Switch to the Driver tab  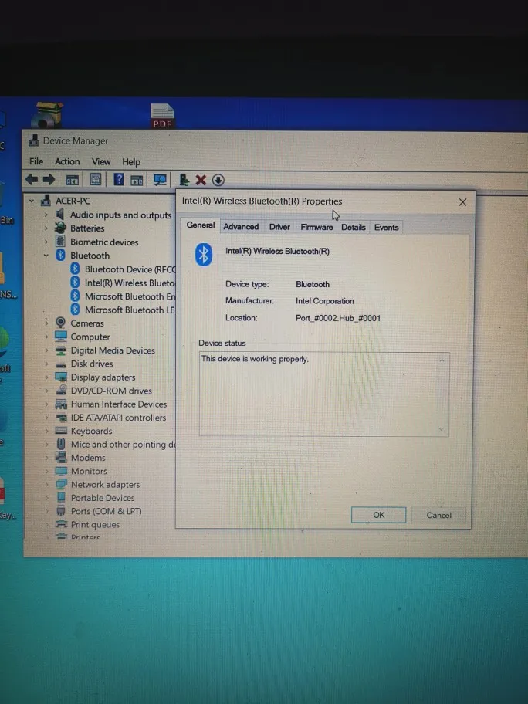click(279, 227)
